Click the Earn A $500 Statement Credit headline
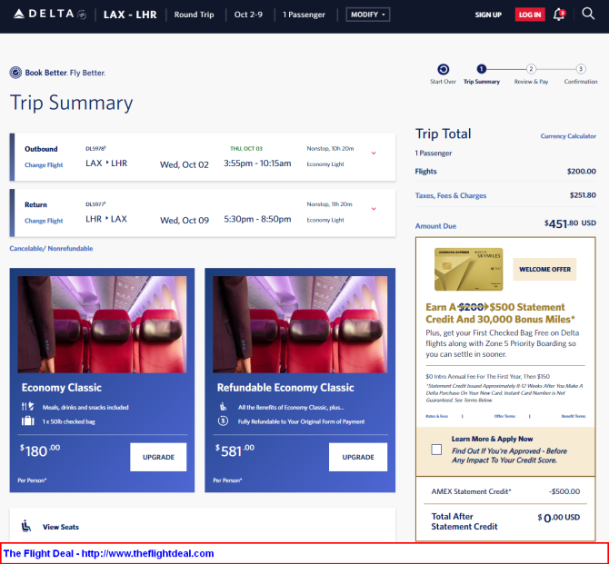This screenshot has width=609, height=564. pos(500,312)
